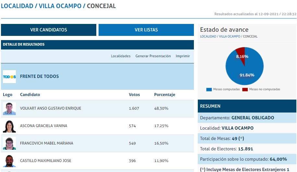Click Total de Mesas: 49 row
This screenshot has height=172, width=297.
click(247, 138)
